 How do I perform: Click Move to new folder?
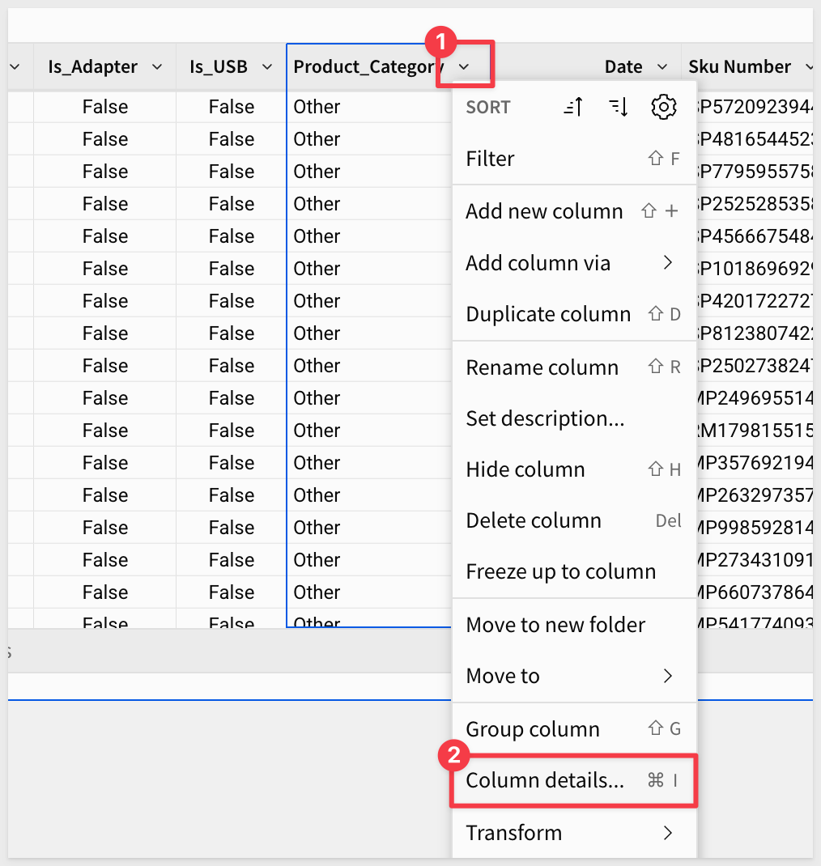coord(555,625)
